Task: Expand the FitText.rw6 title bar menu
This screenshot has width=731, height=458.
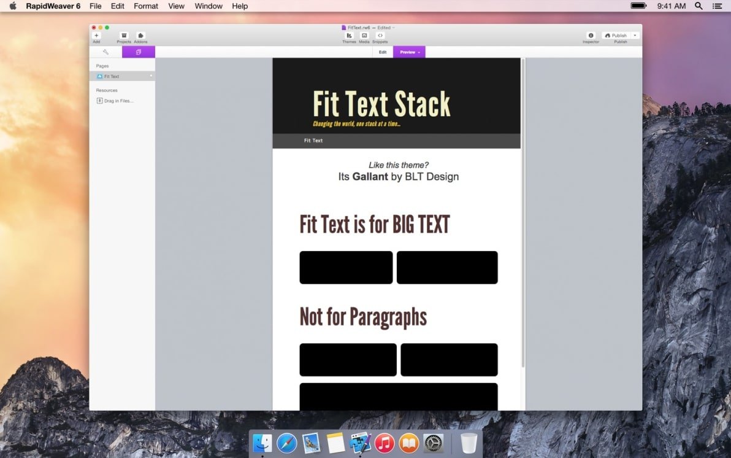Action: (x=395, y=27)
